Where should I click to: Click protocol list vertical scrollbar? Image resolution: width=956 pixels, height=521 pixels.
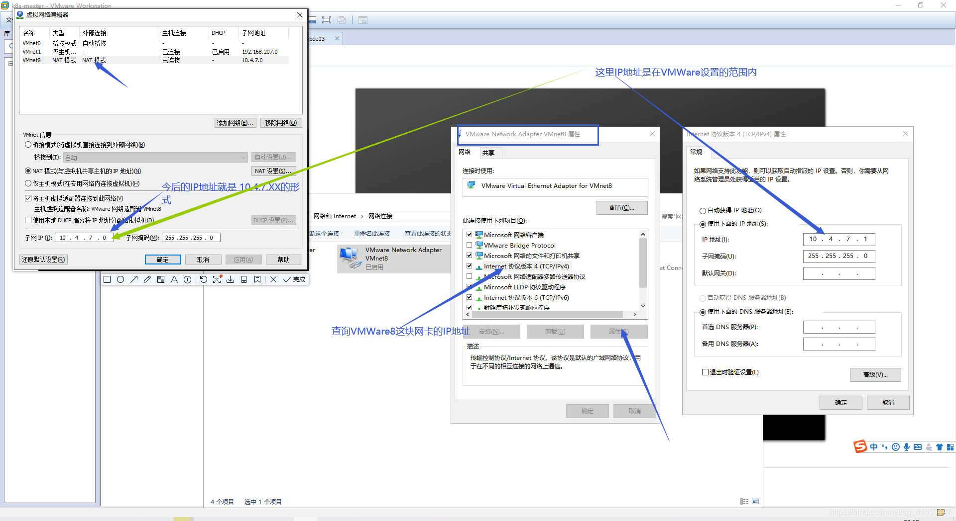pos(643,263)
